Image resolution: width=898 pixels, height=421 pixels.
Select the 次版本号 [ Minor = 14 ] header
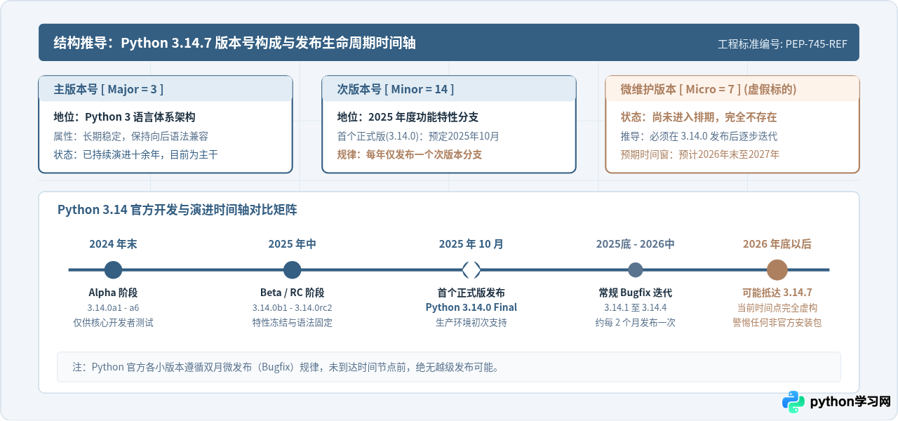449,89
